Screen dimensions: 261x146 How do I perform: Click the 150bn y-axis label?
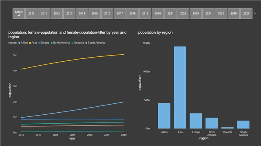pos(146,43)
